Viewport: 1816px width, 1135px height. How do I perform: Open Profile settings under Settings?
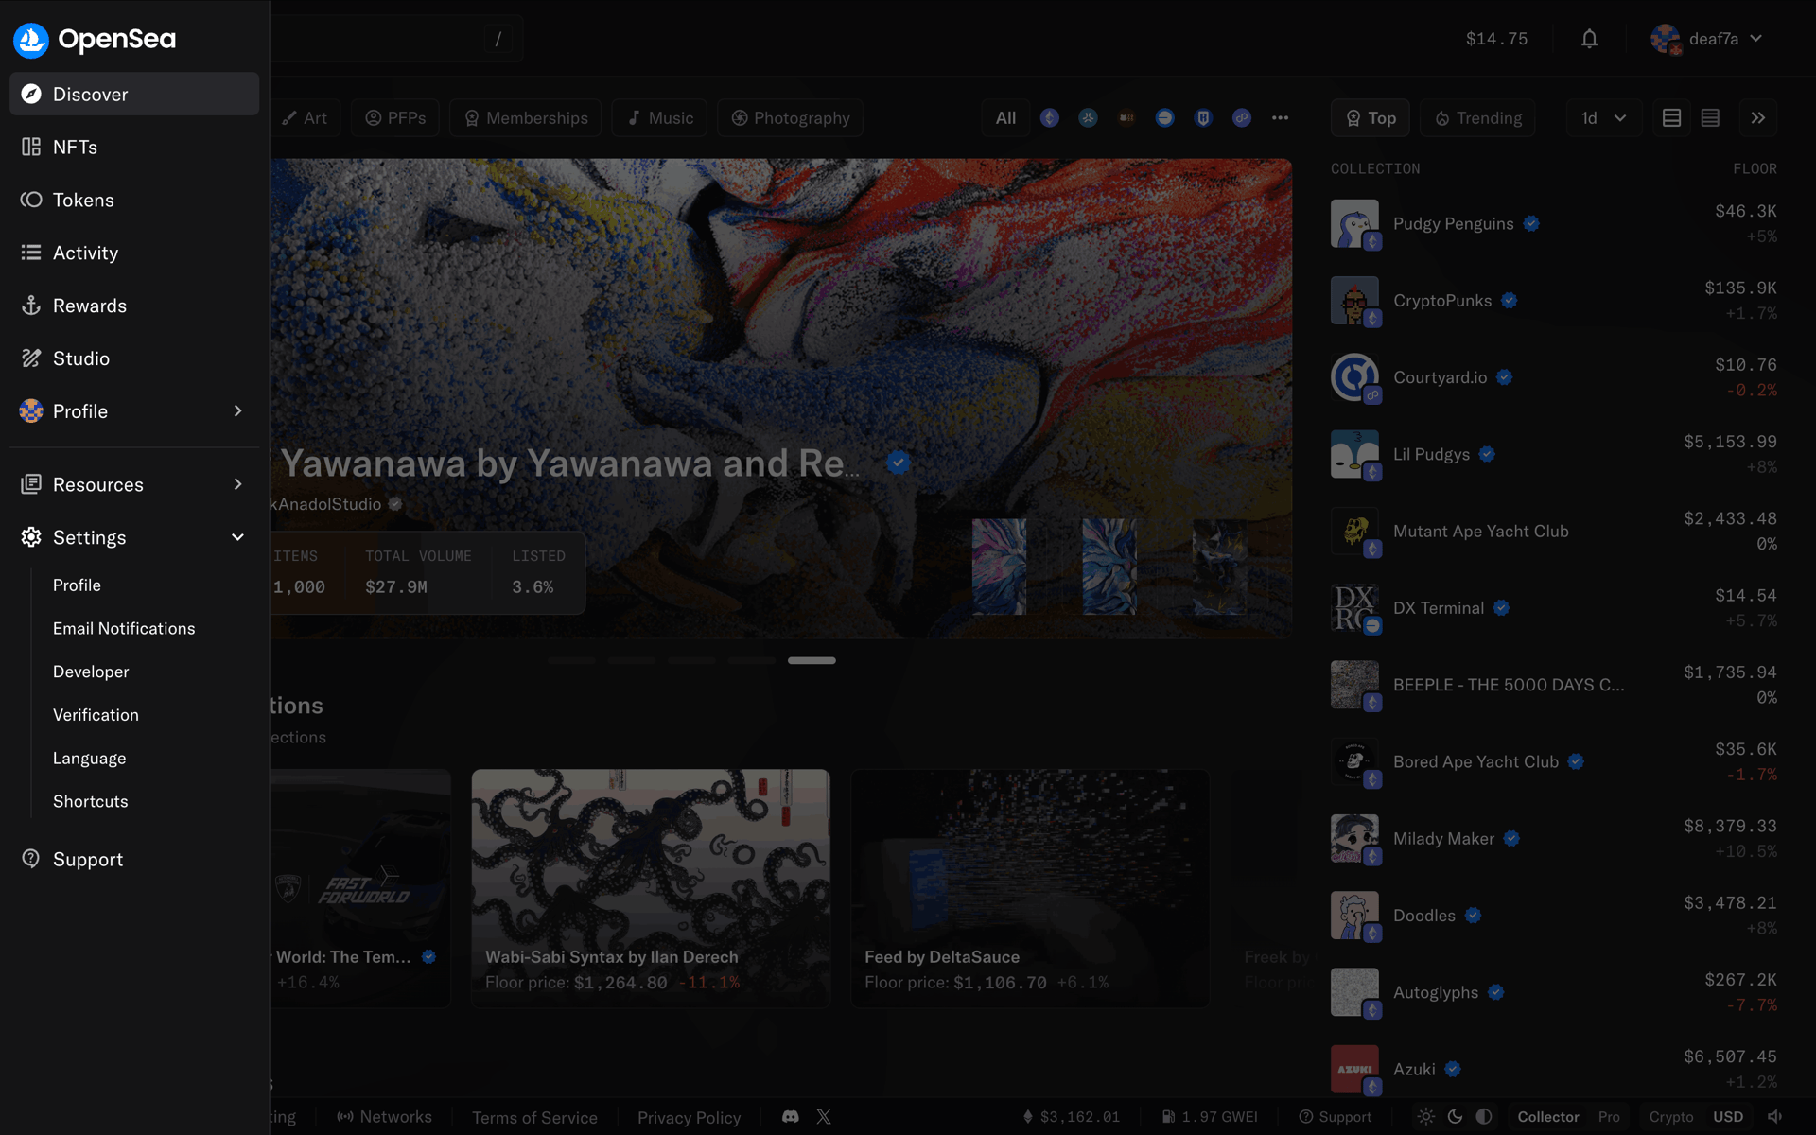[77, 585]
